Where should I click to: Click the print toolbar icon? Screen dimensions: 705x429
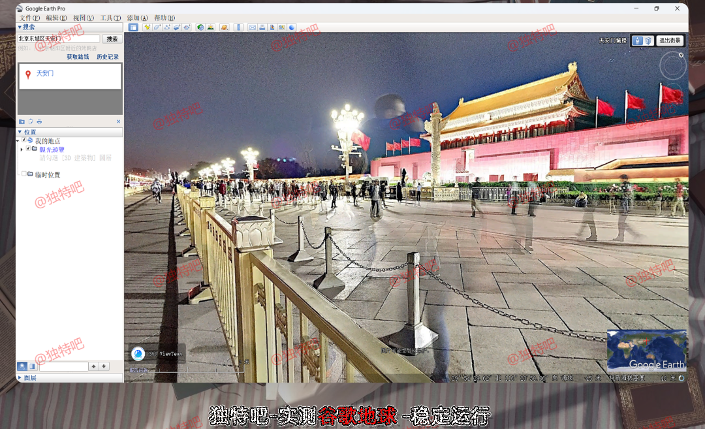(262, 27)
